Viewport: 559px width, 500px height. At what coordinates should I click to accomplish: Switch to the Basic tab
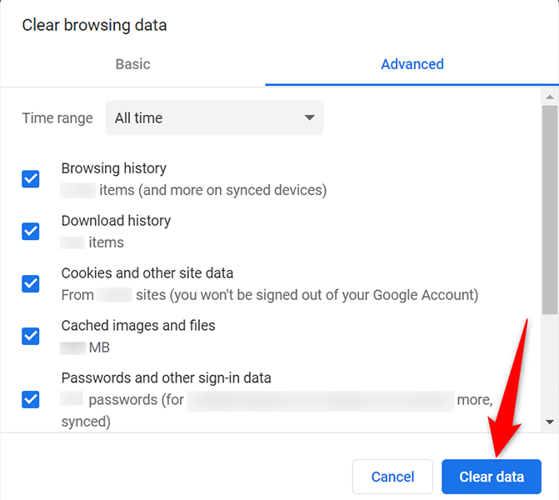click(133, 64)
